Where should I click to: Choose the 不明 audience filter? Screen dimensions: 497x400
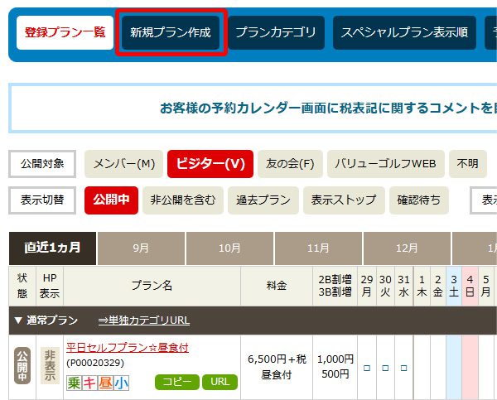coord(468,164)
